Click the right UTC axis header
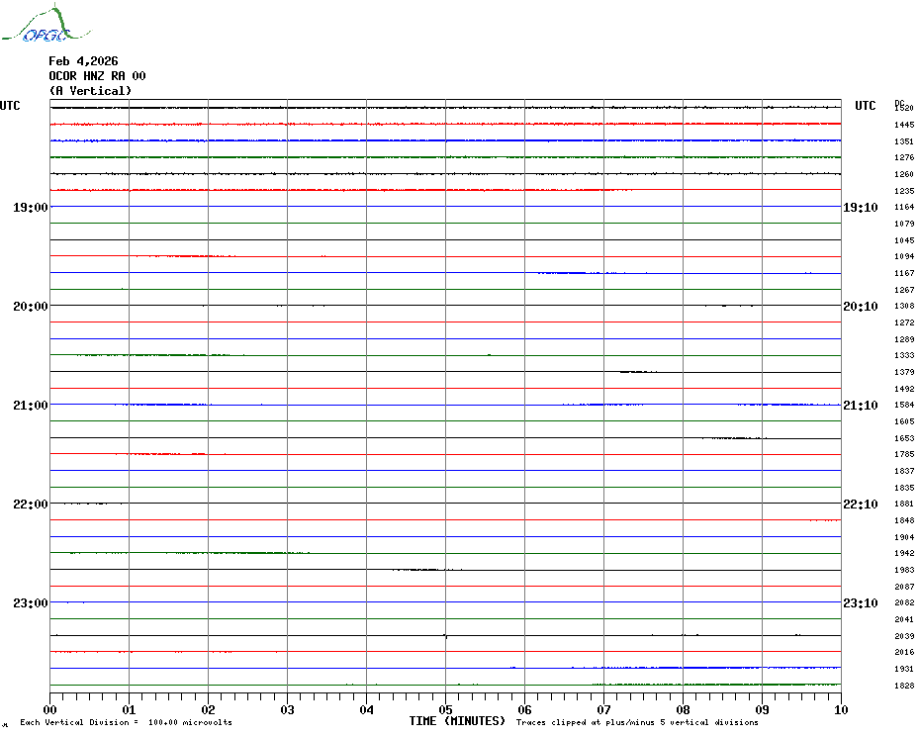Viewport: 920px width, 736px height. coord(865,106)
